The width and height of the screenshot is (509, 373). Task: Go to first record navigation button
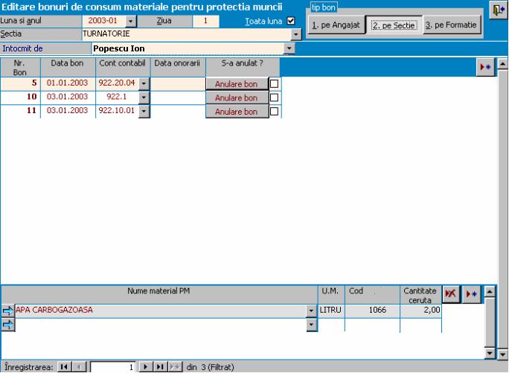click(63, 367)
